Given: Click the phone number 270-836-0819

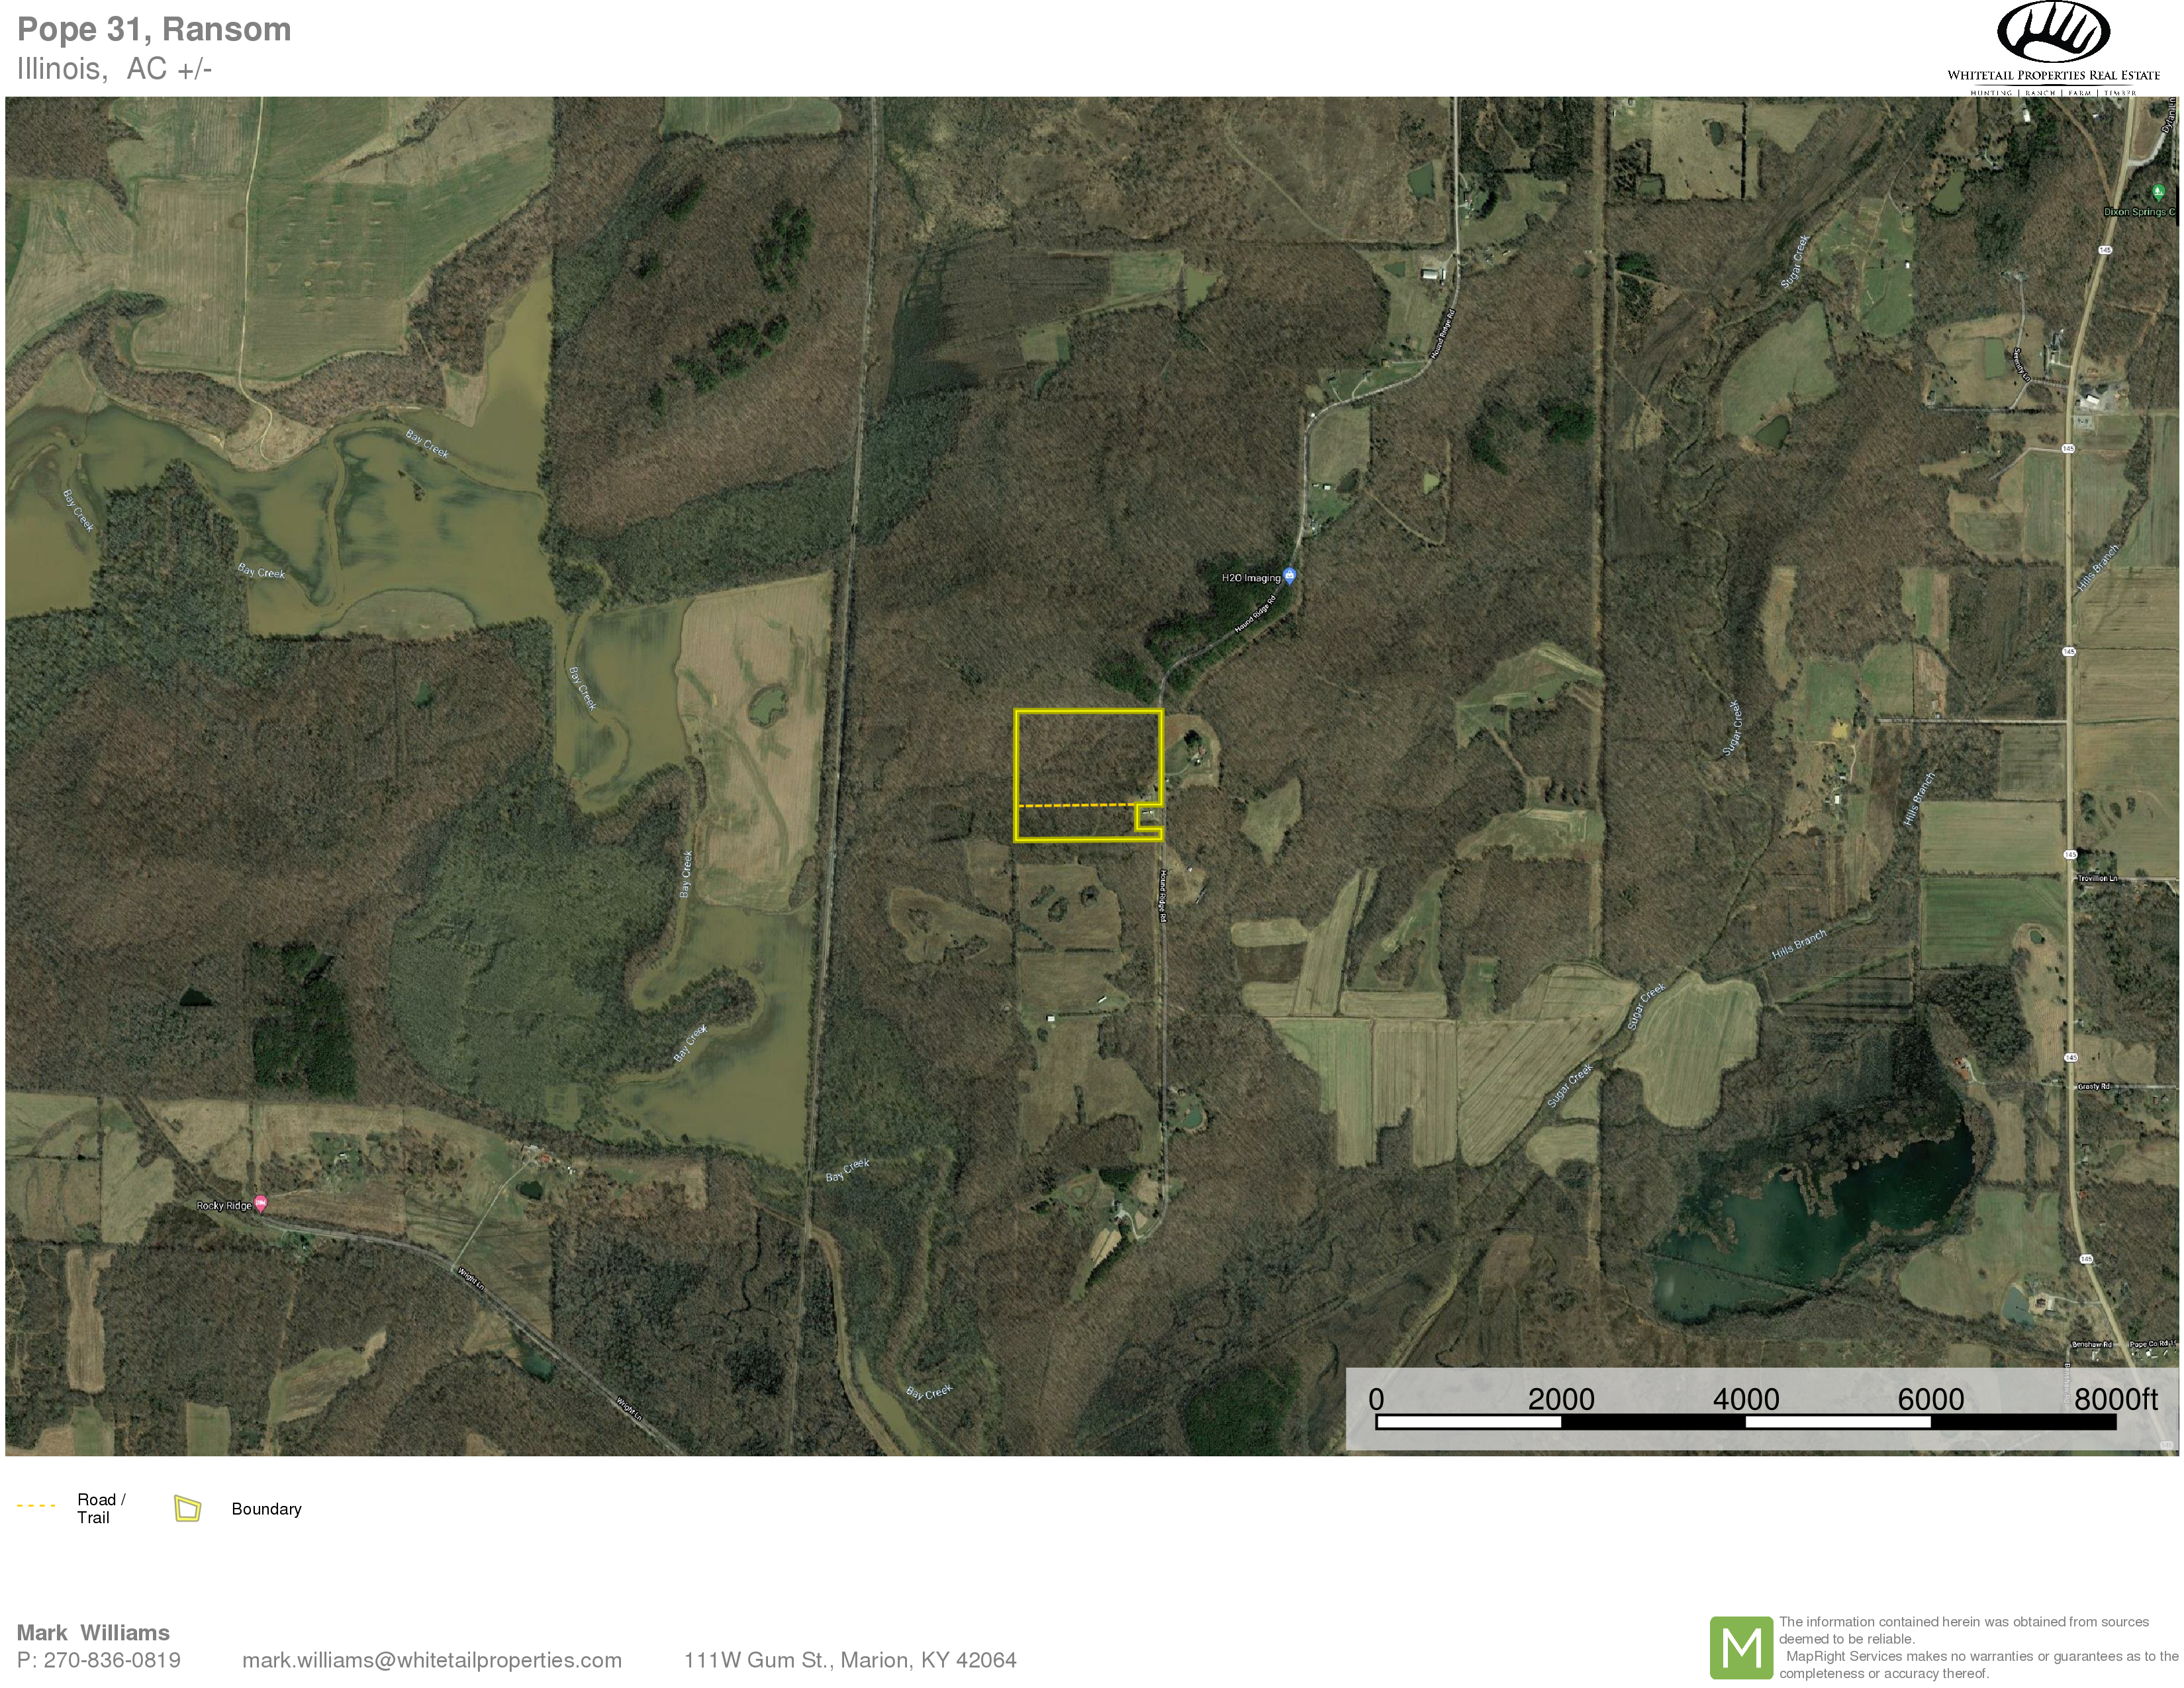Looking at the screenshot, I should pos(112,1660).
